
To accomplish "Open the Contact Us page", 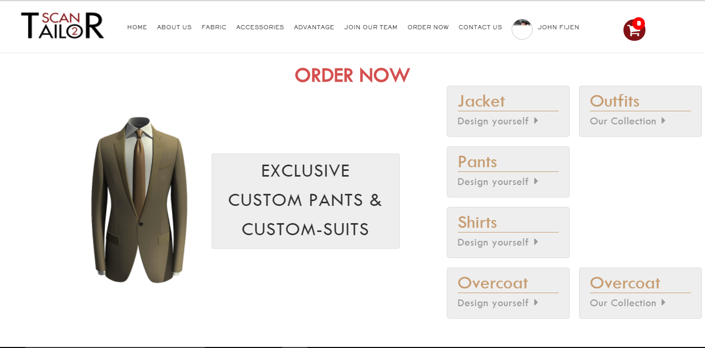I will [x=480, y=27].
